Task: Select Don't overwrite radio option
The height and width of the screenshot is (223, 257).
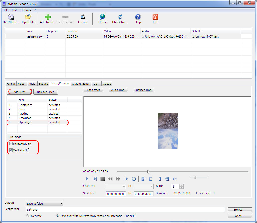Action: click(57, 216)
